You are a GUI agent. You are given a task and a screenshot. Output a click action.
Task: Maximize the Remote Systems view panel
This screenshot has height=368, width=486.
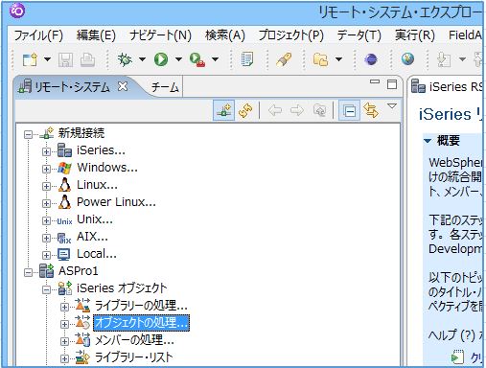(392, 84)
